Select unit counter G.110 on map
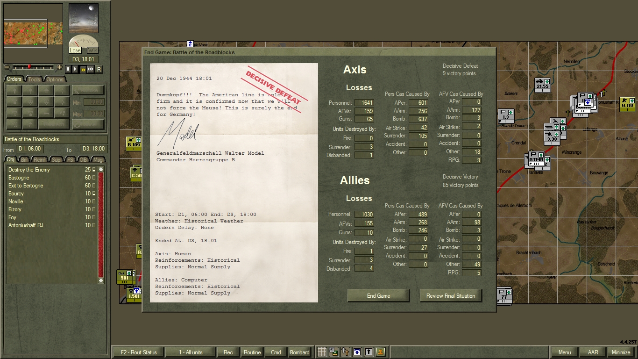 coord(627,104)
